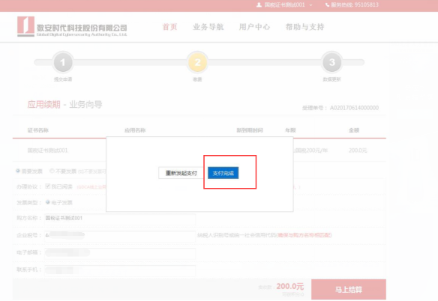Click the user profile icon in top bar
This screenshot has width=438, height=301.
[259, 4]
